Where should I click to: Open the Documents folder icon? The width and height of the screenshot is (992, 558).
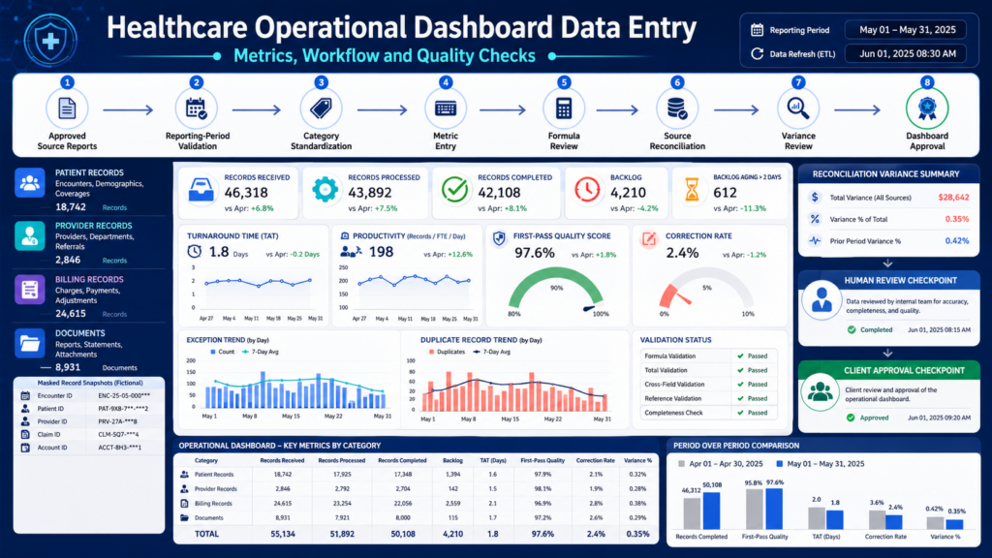[30, 343]
